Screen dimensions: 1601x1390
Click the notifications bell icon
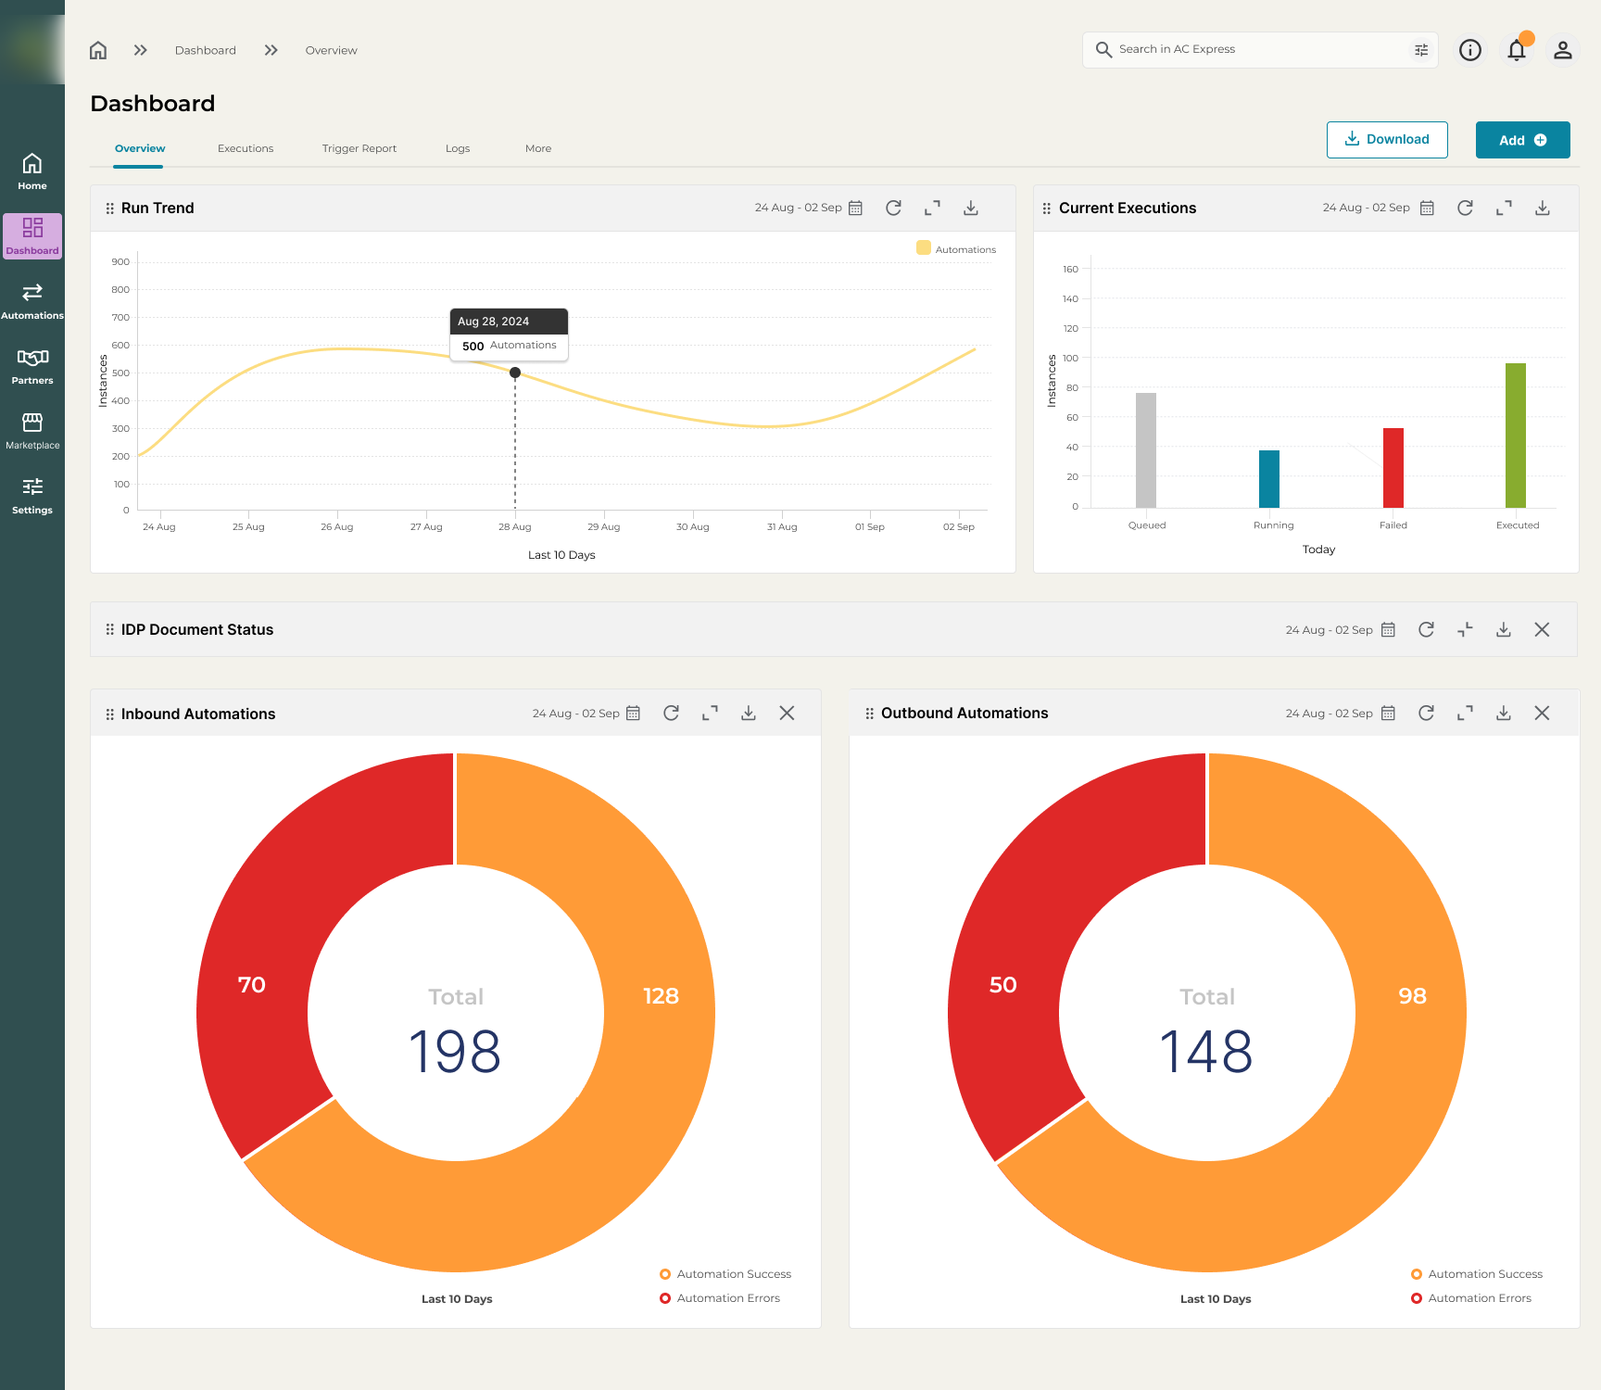[1516, 50]
